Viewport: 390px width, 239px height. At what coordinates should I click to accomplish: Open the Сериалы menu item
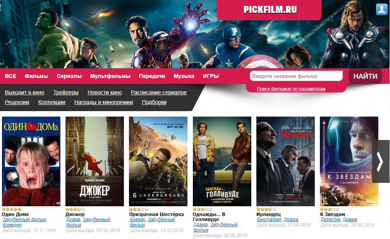click(x=69, y=76)
